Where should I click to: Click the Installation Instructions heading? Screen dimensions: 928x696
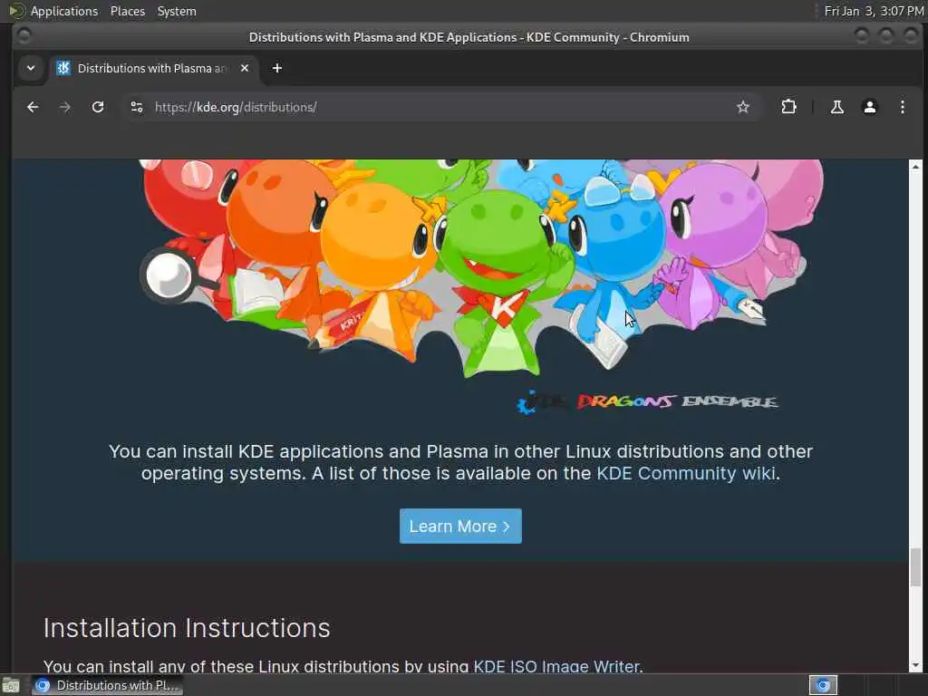coord(187,628)
